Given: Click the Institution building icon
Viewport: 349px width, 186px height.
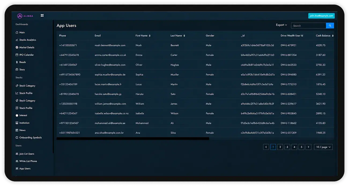Looking at the screenshot, I should point(17,123).
